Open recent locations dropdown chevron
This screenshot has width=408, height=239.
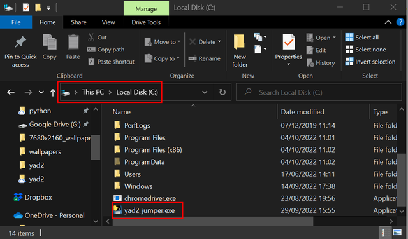(41, 92)
